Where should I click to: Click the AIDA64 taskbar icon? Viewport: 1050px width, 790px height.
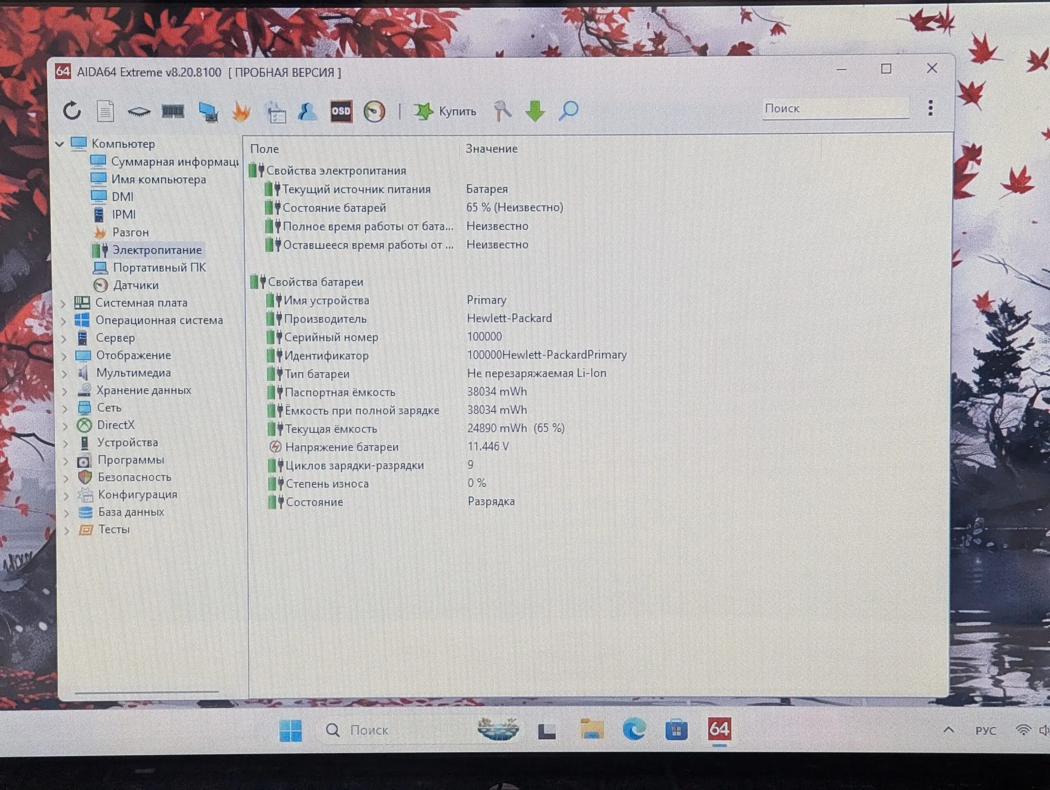point(719,729)
